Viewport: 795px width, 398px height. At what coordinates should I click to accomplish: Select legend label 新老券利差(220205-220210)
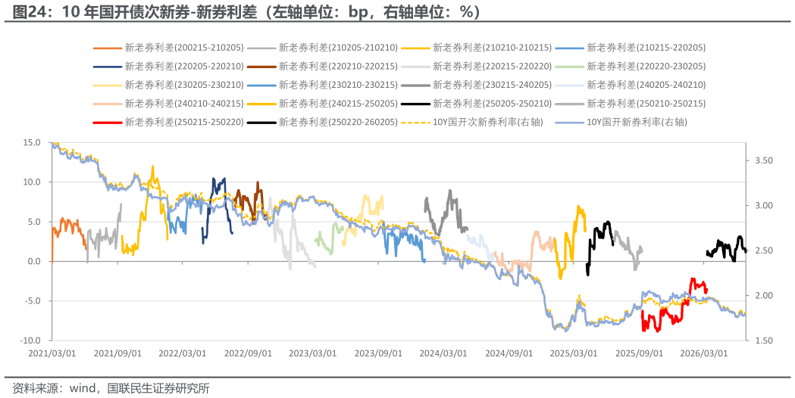[185, 67]
